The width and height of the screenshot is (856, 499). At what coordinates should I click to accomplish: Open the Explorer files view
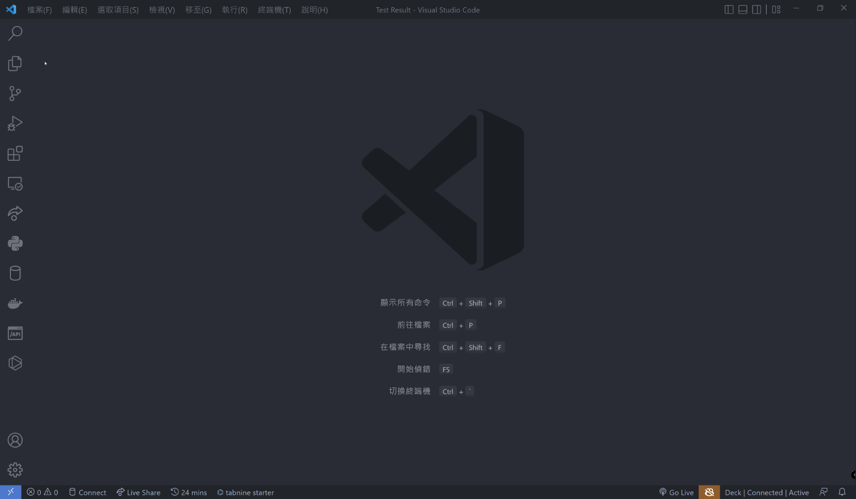pos(15,63)
